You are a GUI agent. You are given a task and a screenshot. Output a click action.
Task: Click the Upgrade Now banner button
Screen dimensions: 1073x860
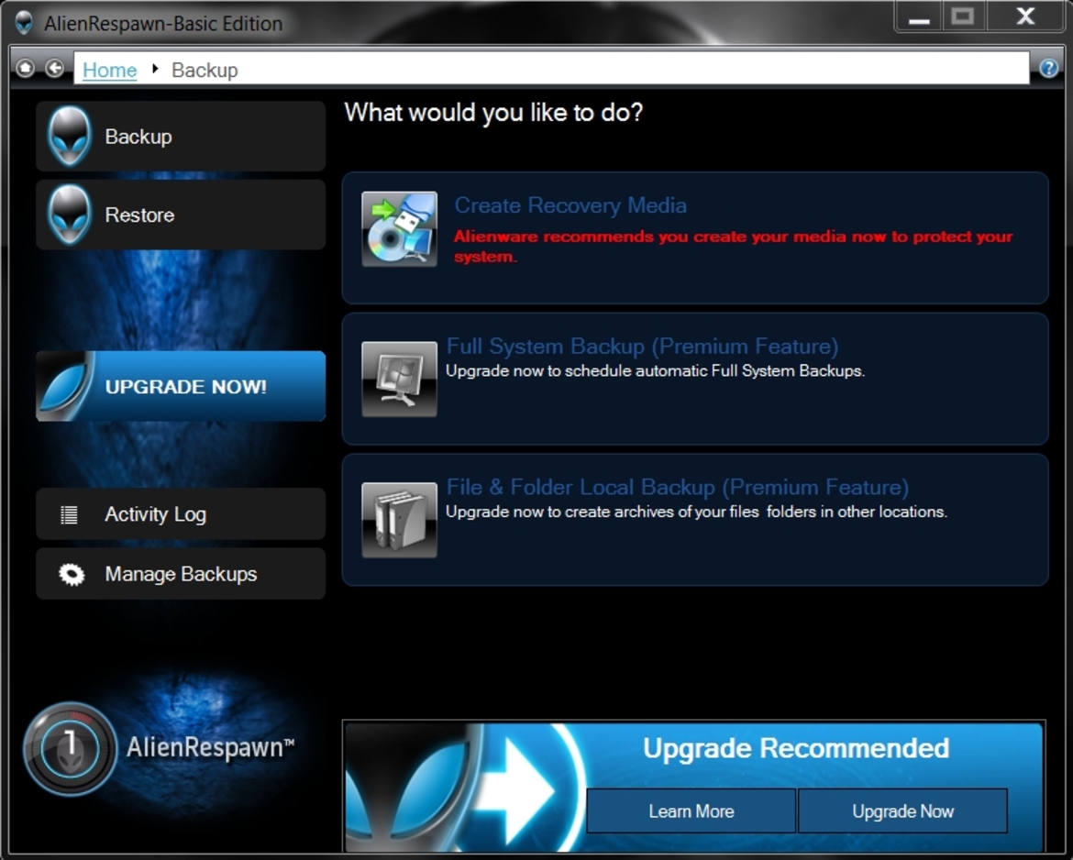[902, 810]
